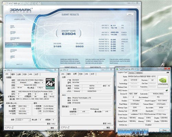Click the BIOS save chip icon in GPU-Z
This screenshot has height=137, width=172.
[x=167, y=90]
